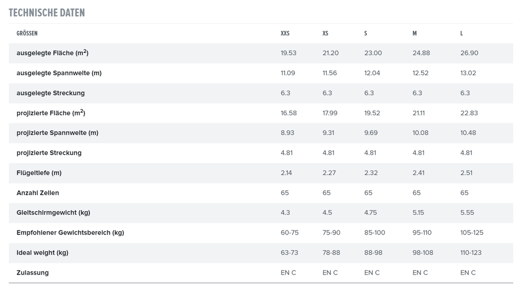This screenshot has width=527, height=288.
Task: Select the S size column header
Action: pos(366,33)
